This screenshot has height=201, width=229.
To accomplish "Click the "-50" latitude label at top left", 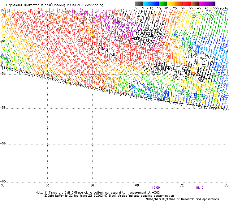I will (2, 10).
